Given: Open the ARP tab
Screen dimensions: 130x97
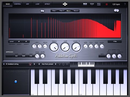Looking at the screenshot, I should point(27,4).
